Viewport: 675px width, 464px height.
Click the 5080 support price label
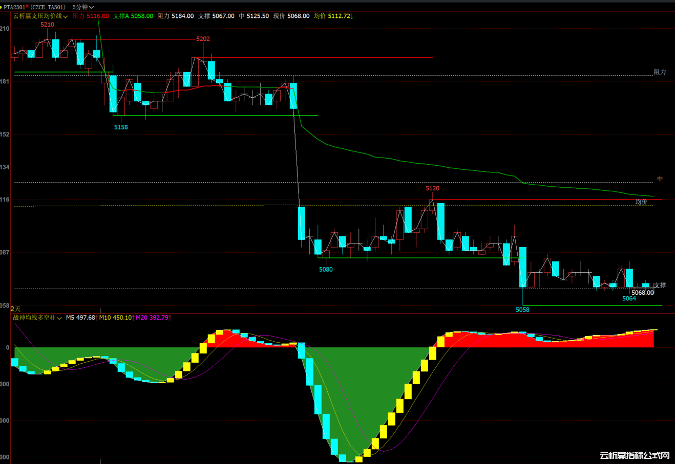pos(326,269)
